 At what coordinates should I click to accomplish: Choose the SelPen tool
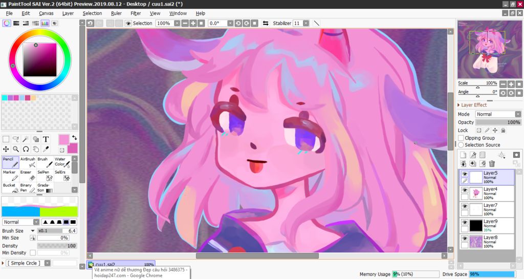point(45,176)
